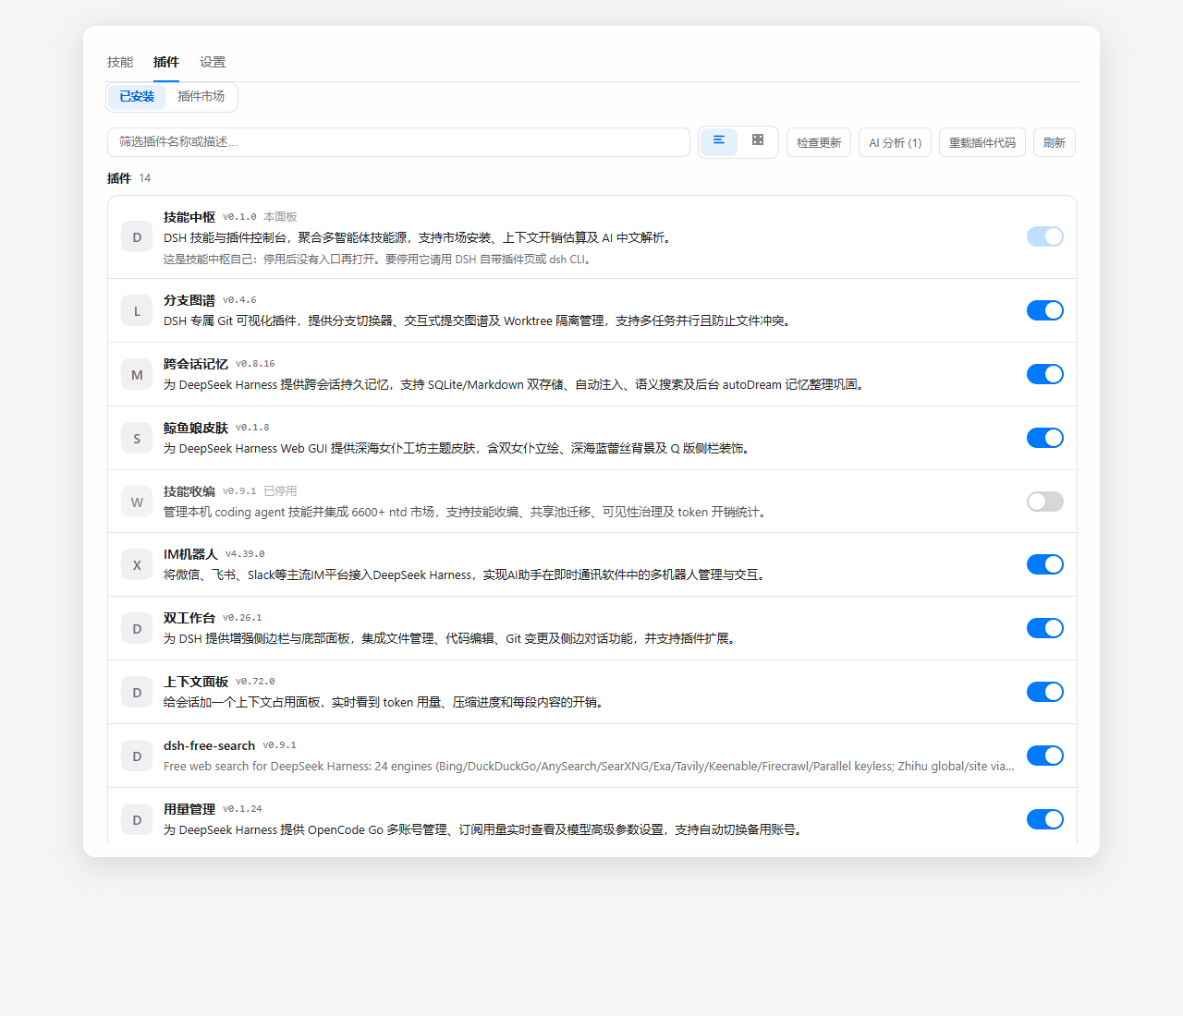Turn off the 跨会话记忆 plugin
The height and width of the screenshot is (1016, 1183).
[1045, 374]
